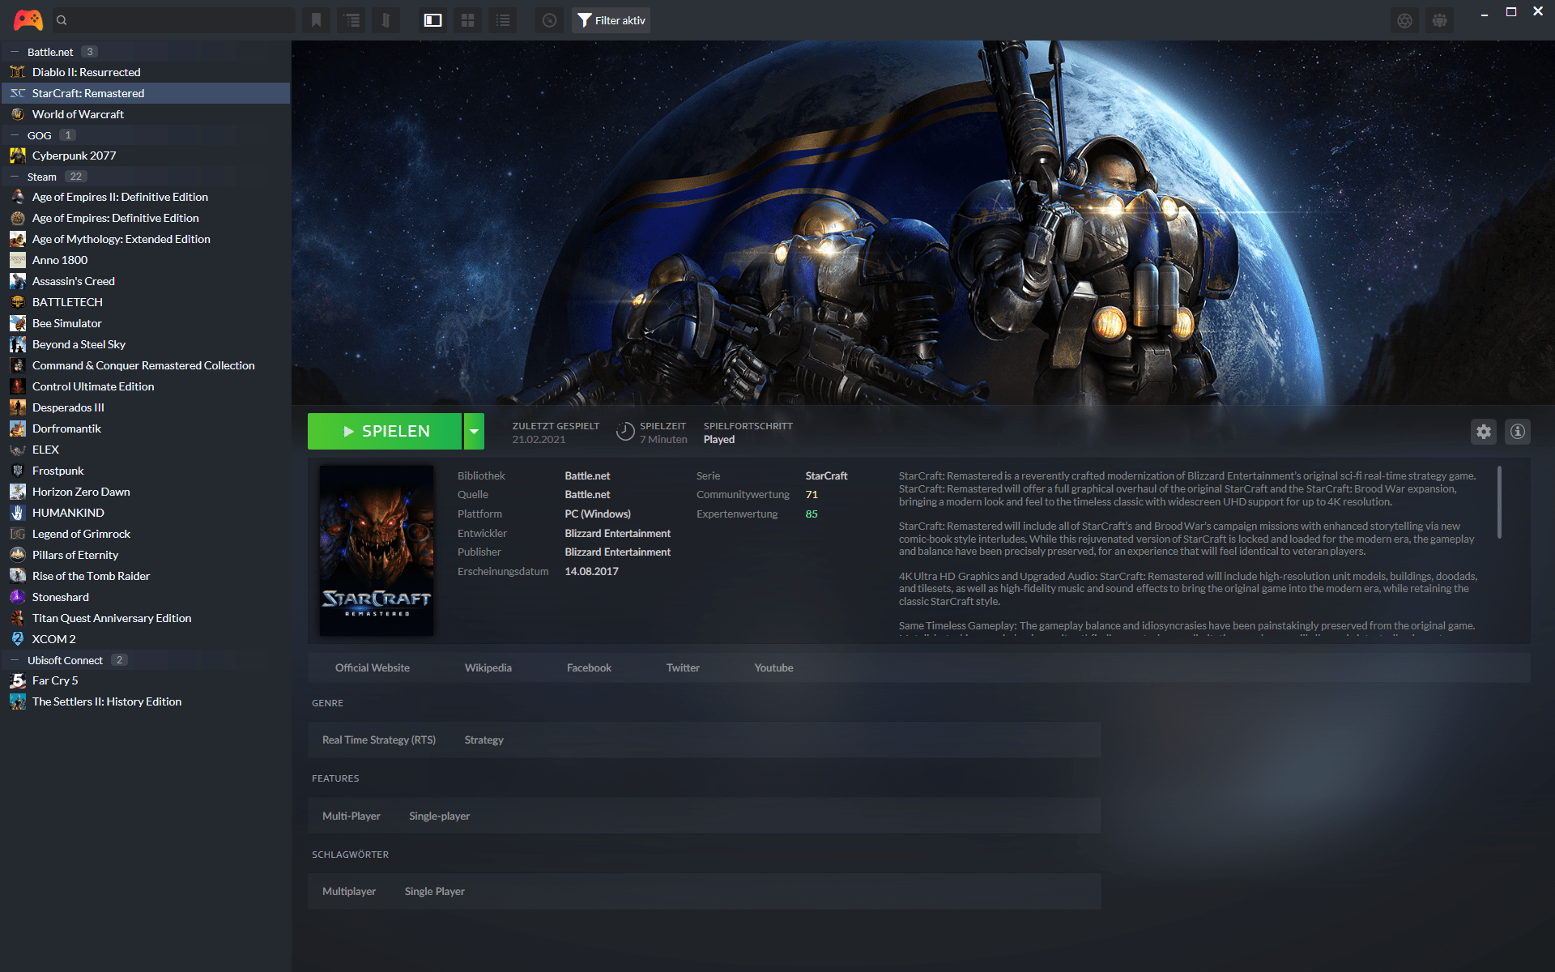Open the Facebook link
The width and height of the screenshot is (1555, 972).
tap(589, 667)
